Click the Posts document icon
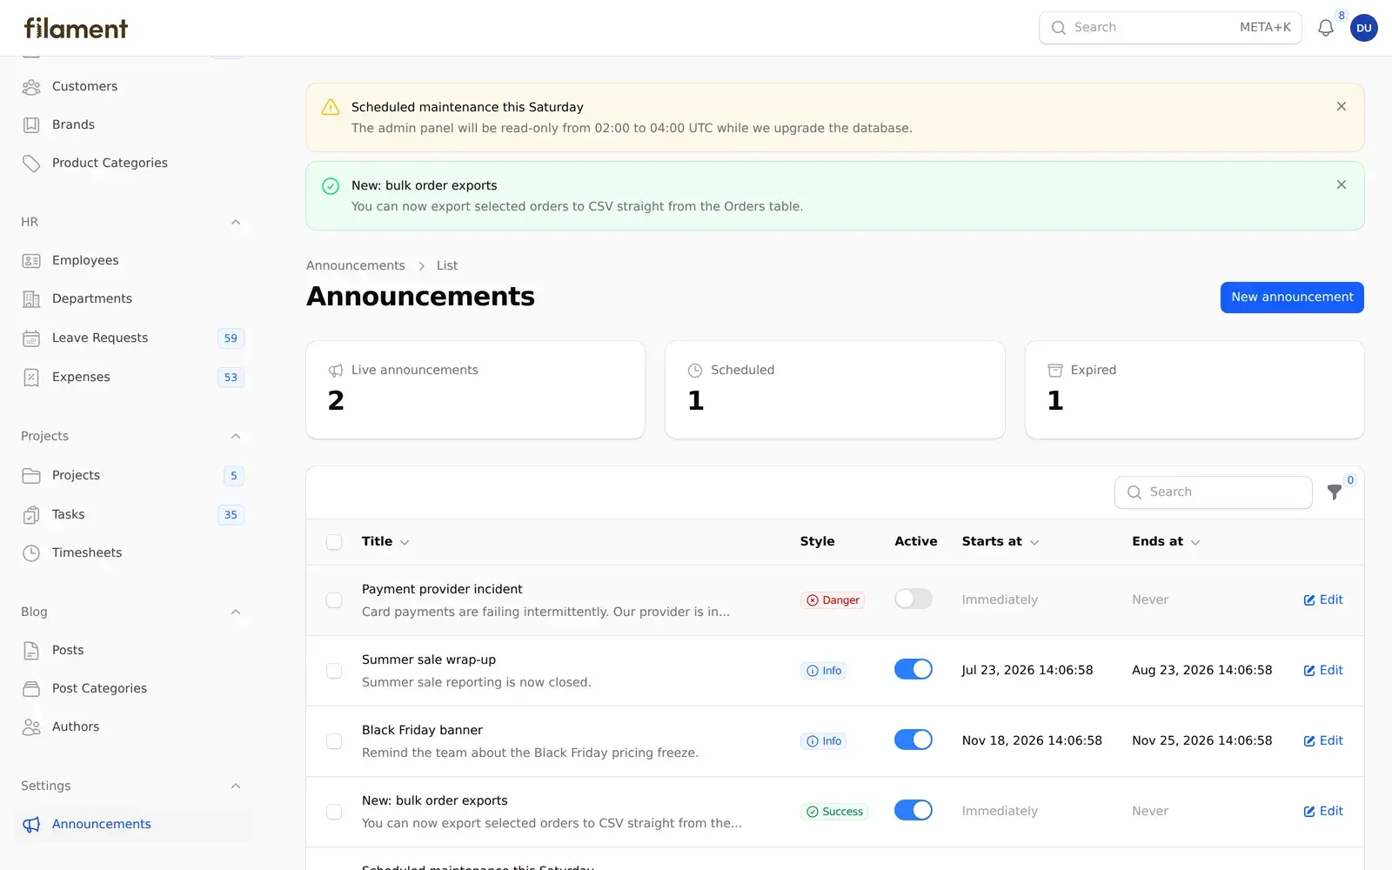1392x870 pixels. coord(31,651)
